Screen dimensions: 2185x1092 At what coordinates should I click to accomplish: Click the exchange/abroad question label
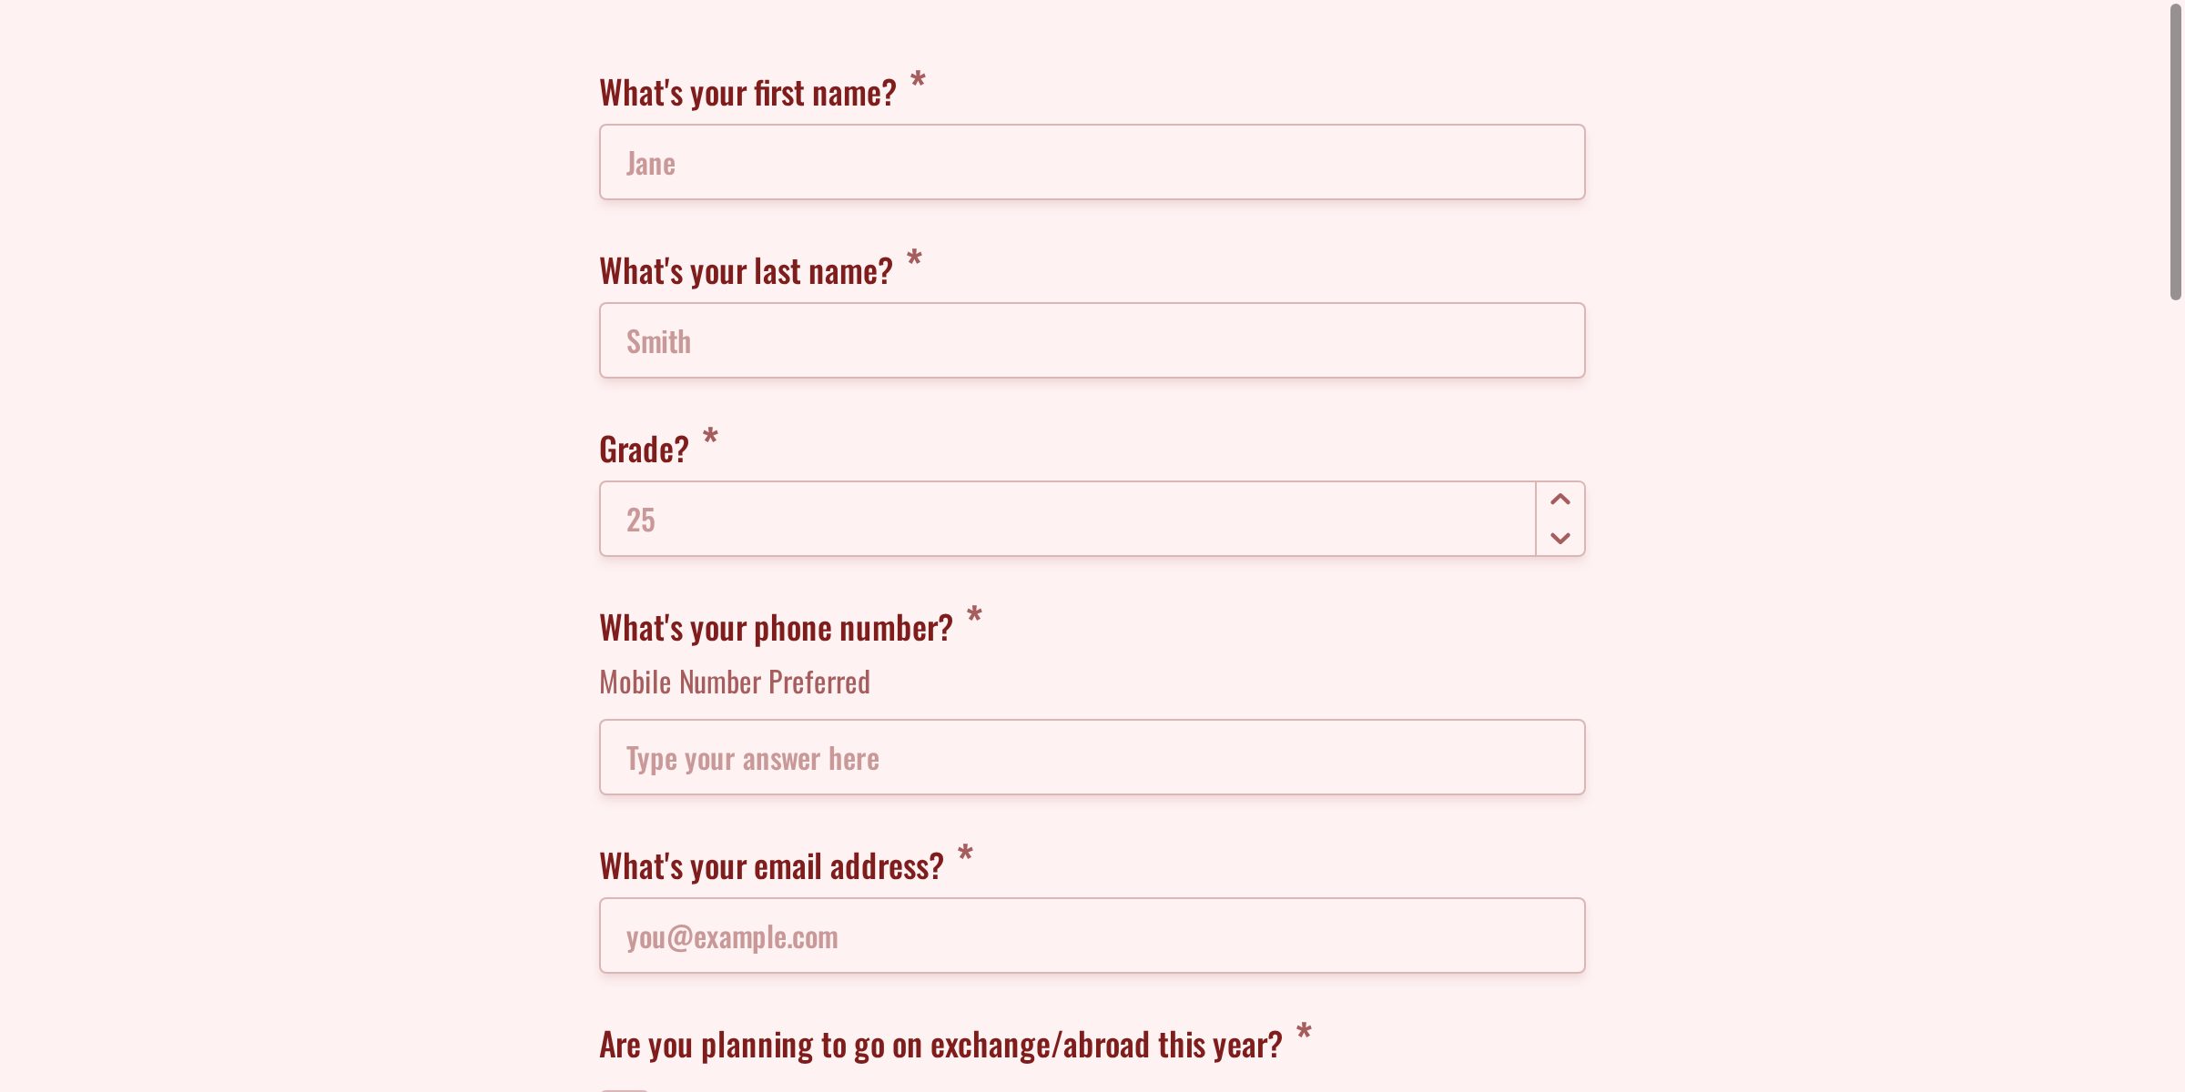(940, 1046)
